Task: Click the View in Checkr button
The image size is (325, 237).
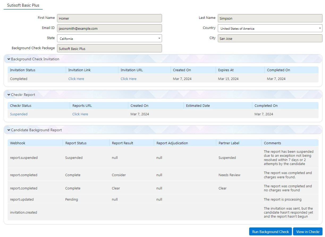Action: pos(307,232)
